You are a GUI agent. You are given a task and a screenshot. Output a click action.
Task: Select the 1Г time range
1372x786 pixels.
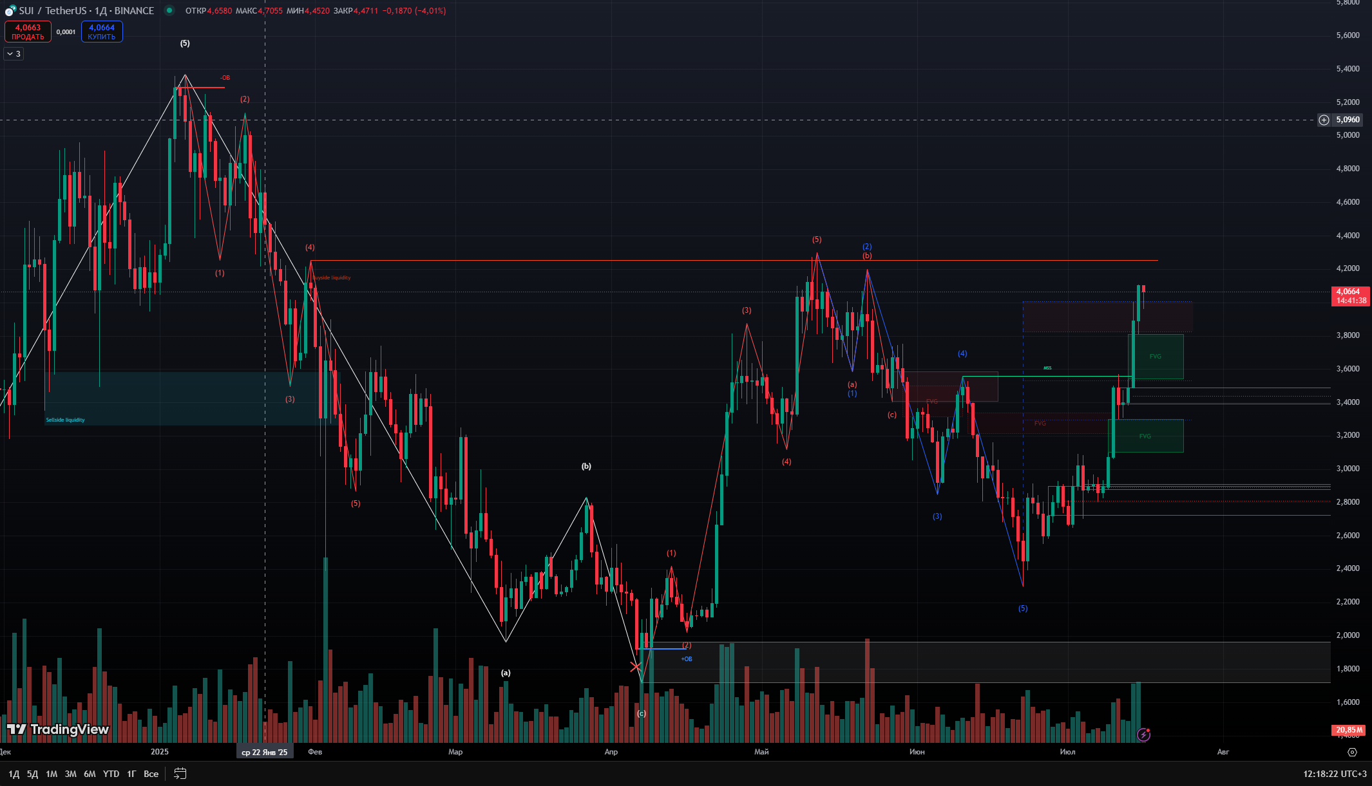point(131,774)
